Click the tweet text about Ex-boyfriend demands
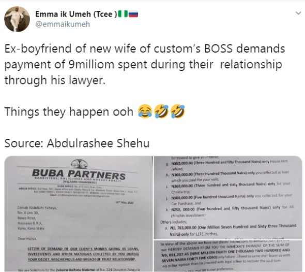This screenshot has width=305, height=272. click(x=145, y=64)
